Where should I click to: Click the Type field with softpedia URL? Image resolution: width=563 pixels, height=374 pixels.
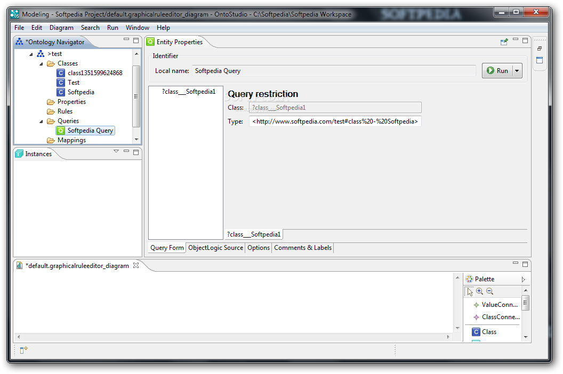pos(335,121)
